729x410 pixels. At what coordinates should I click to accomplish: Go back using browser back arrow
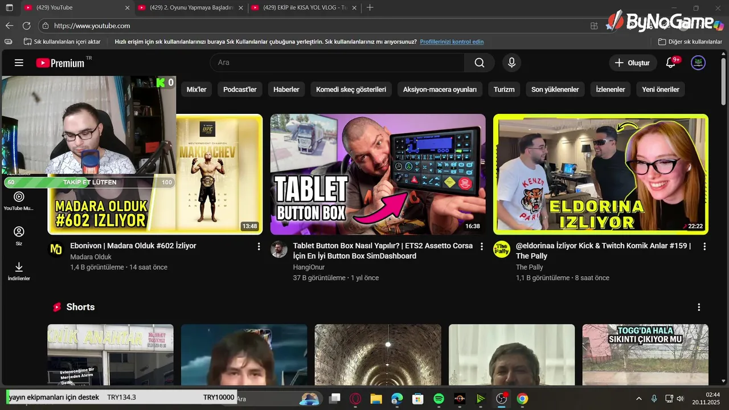(9, 26)
